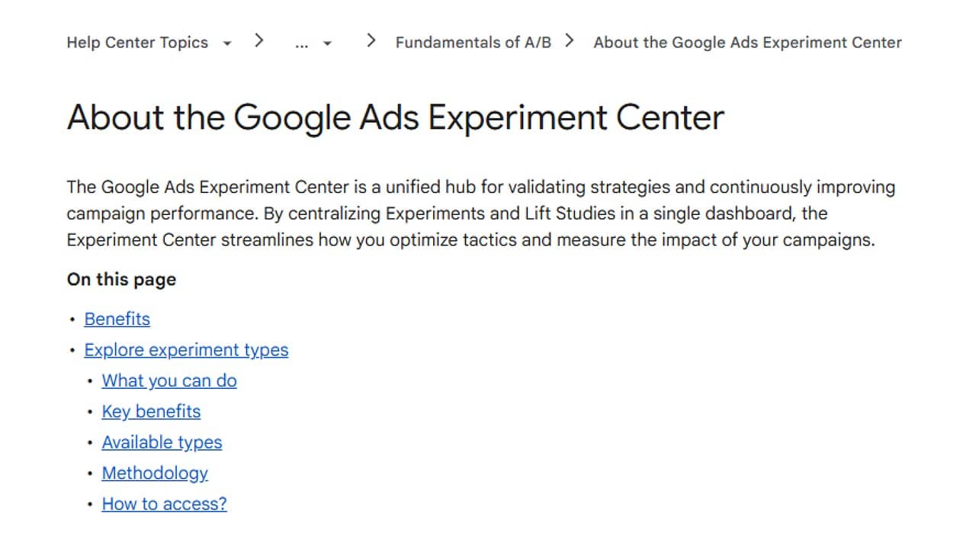976x549 pixels.
Task: Click the ellipsis collapsed breadcrumb
Action: click(301, 43)
